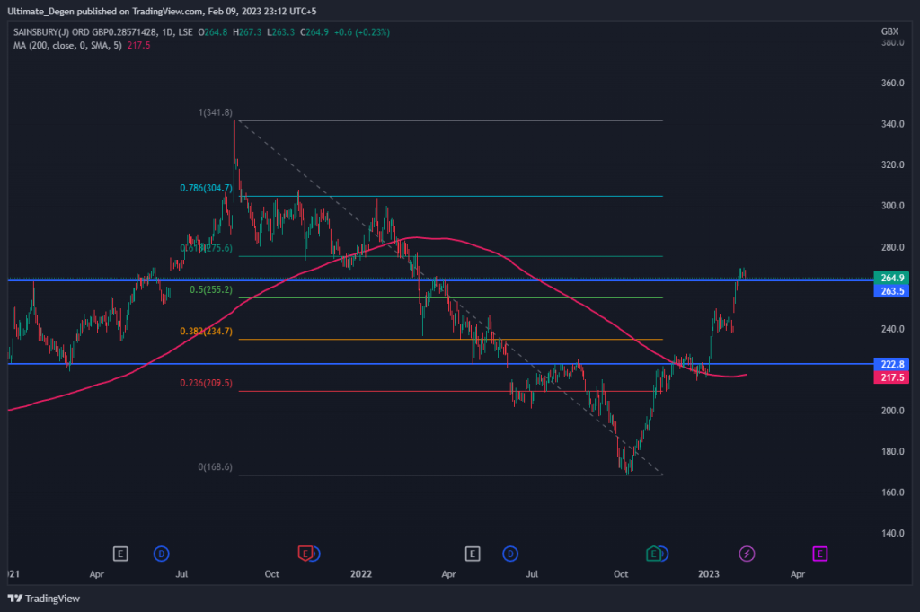This screenshot has height=612, width=920.
Task: Open the MA (200, close, 0, SMA, 5) indicator legend
Action: (x=67, y=45)
